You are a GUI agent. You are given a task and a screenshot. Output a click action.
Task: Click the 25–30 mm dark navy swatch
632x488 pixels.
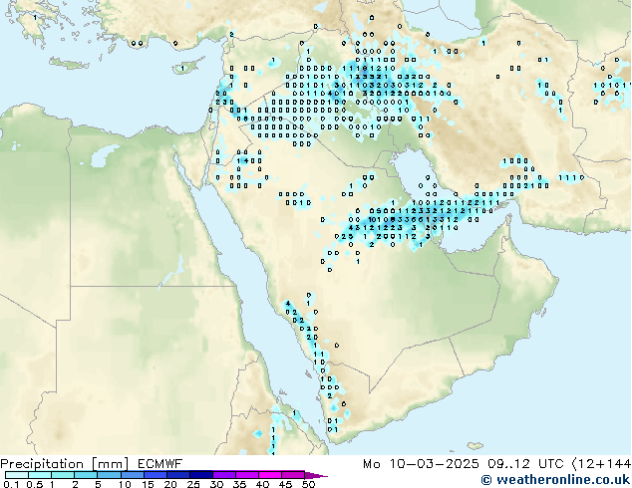point(200,475)
